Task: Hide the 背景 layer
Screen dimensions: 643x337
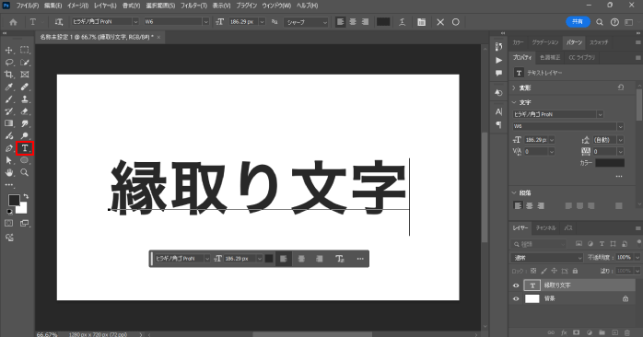Action: click(x=516, y=299)
